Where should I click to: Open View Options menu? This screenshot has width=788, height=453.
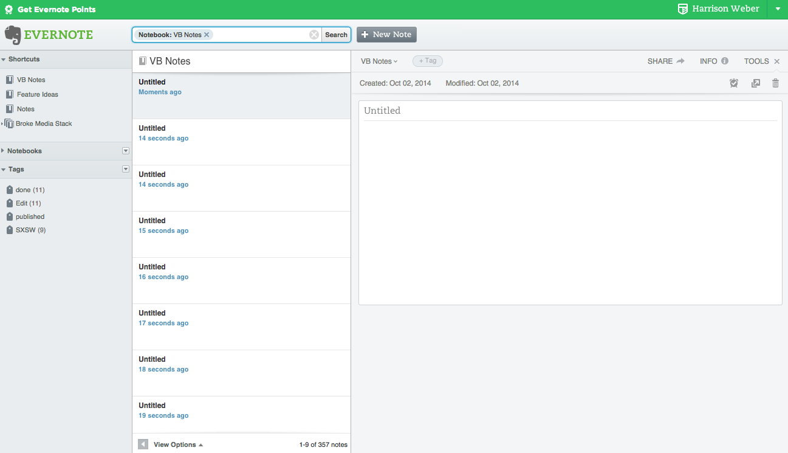[178, 444]
